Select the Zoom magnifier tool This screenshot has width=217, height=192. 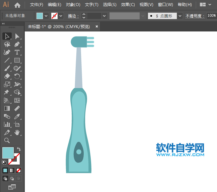click(x=7, y=140)
